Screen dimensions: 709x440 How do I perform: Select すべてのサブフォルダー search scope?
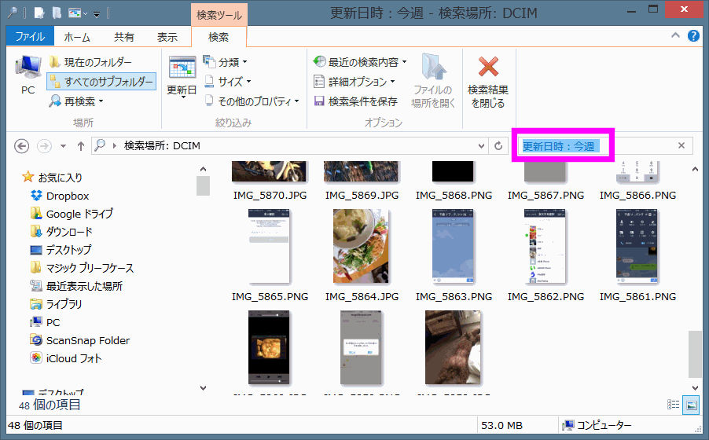pyautogui.click(x=101, y=82)
